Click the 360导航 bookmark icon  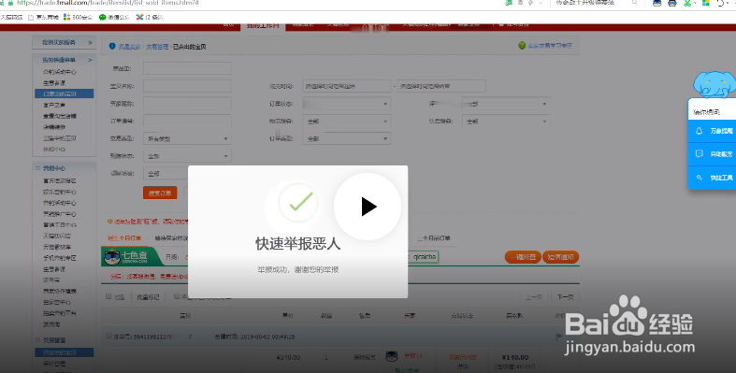point(66,17)
